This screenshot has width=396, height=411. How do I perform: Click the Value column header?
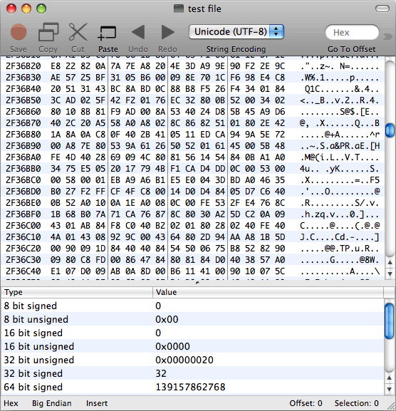(x=268, y=292)
